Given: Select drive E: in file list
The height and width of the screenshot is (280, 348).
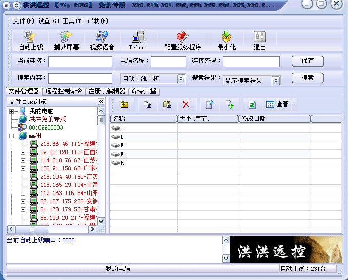Looking at the screenshot, I should [x=119, y=145].
